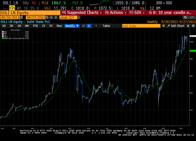Viewport: 196px width, 141px height.
Task: Click the undo arrow icon
Action: coord(185,18)
